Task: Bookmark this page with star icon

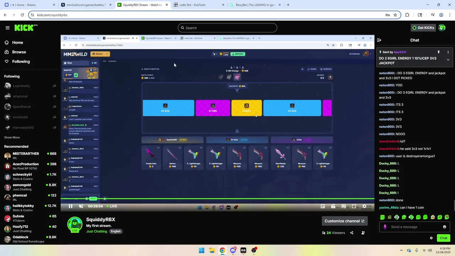Action: [395, 15]
